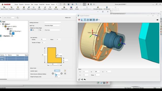This screenshot has height=91, width=162.
Task: Open the Currency ribbon tool
Action: pyautogui.click(x=34, y=8)
